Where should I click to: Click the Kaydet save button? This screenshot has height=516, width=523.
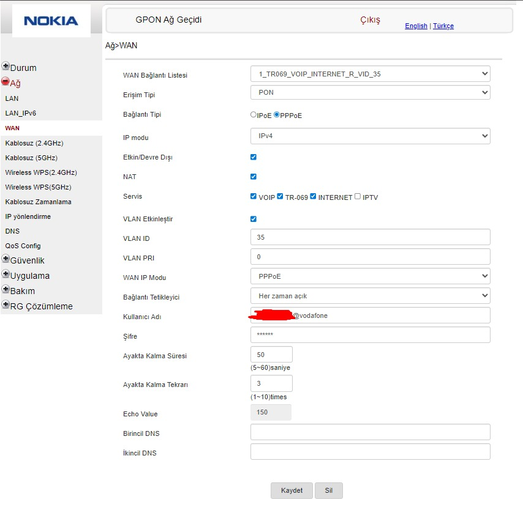pyautogui.click(x=292, y=490)
